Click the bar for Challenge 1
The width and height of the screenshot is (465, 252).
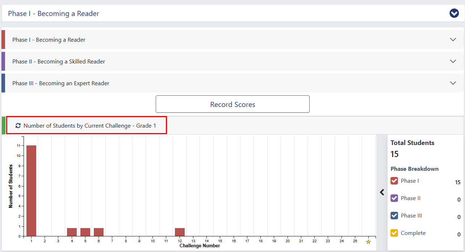[32, 191]
